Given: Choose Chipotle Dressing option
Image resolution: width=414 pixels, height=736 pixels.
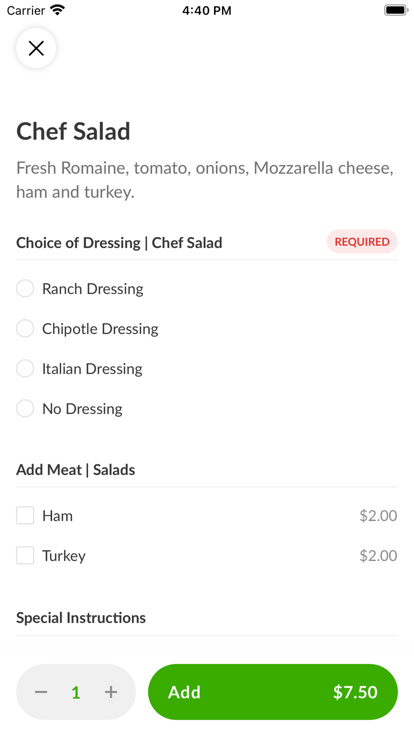Looking at the screenshot, I should [x=25, y=329].
